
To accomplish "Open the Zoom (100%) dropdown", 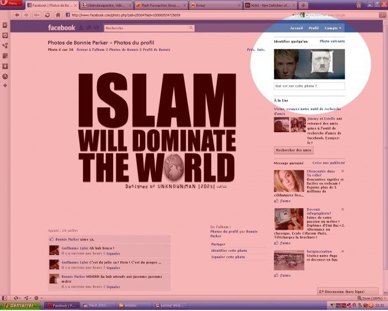I will [x=372, y=298].
